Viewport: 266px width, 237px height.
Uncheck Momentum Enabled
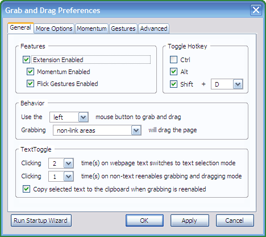pos(30,72)
